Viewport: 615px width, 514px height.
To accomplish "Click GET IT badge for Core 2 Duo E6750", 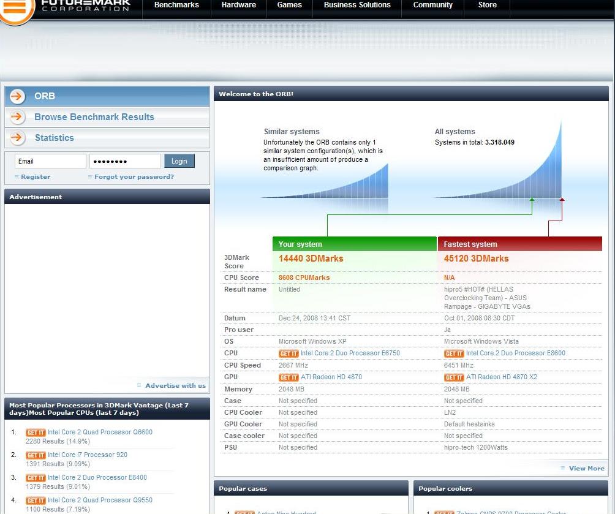I will click(289, 353).
